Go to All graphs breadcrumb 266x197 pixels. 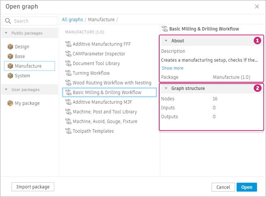pos(73,20)
